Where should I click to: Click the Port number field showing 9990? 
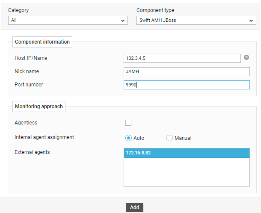click(187, 85)
